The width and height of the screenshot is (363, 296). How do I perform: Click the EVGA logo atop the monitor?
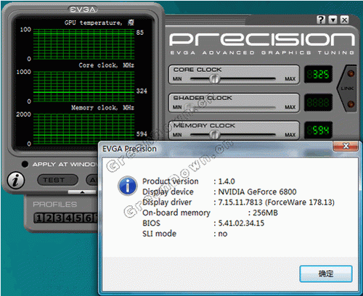(x=83, y=9)
